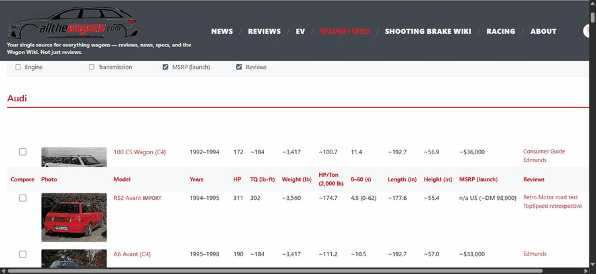Click the Reviews column header
Viewport: 596px width, 274px height.
coord(534,179)
